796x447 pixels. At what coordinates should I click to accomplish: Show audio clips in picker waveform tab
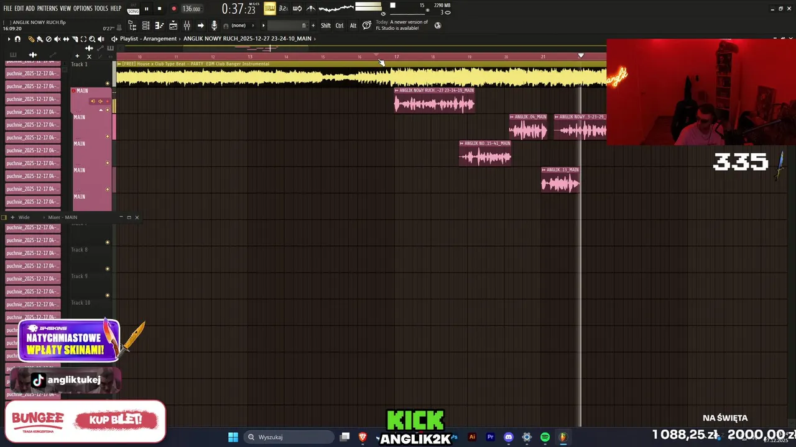tap(33, 55)
